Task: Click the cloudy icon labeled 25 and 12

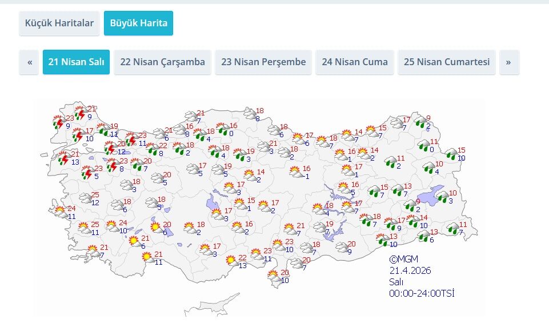Action: click(x=85, y=199)
